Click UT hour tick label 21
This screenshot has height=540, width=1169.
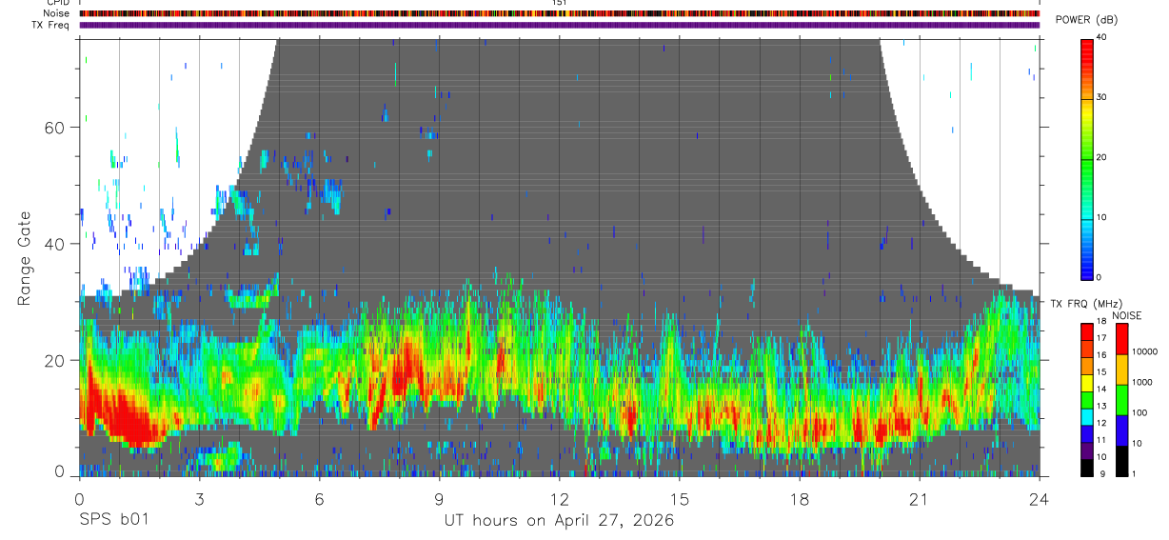pos(920,499)
